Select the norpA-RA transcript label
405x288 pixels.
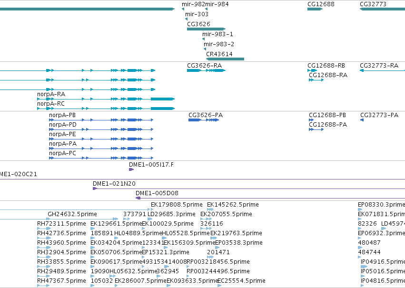51,94
